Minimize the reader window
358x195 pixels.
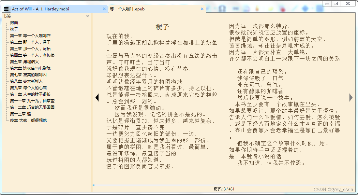(327, 4)
